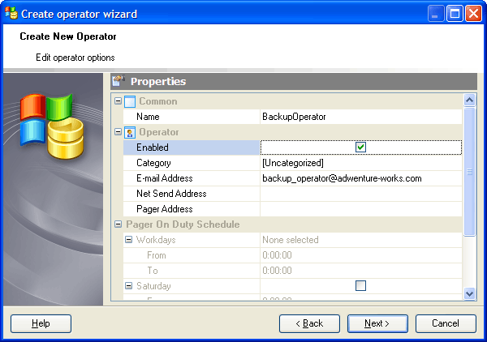Click the Operator section heading

tap(159, 132)
